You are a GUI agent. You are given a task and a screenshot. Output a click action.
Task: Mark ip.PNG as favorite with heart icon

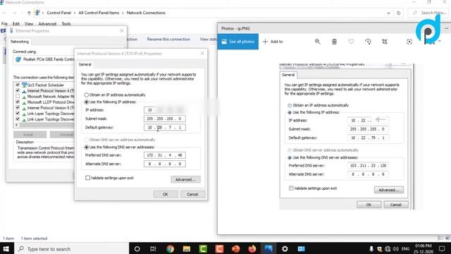351,42
